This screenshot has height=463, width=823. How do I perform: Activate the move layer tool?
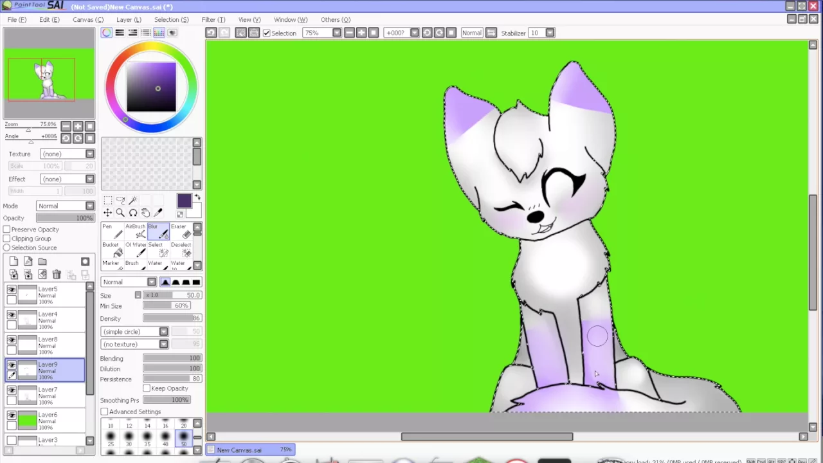pos(107,213)
